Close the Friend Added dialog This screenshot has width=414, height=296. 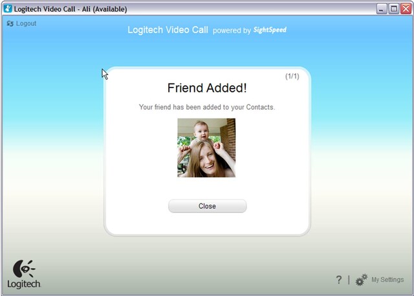(x=207, y=206)
